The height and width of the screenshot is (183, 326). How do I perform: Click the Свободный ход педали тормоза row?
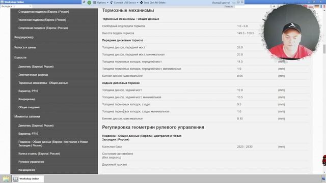(x=205, y=26)
